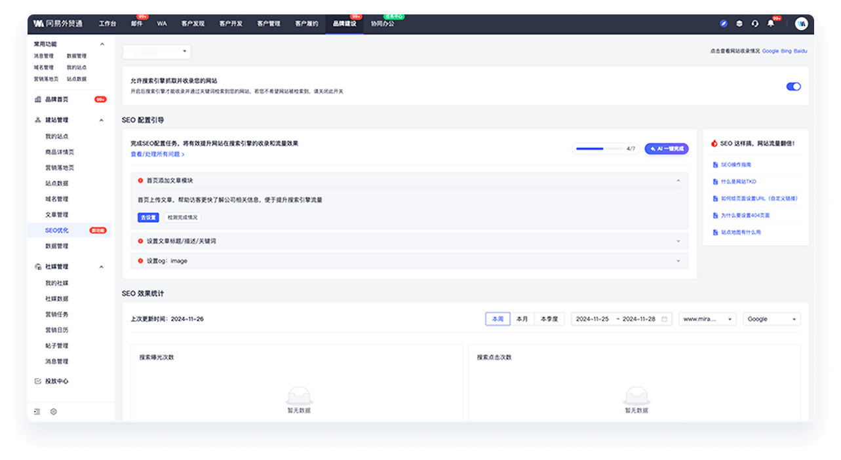Click the stacked layers icon in header

[739, 24]
